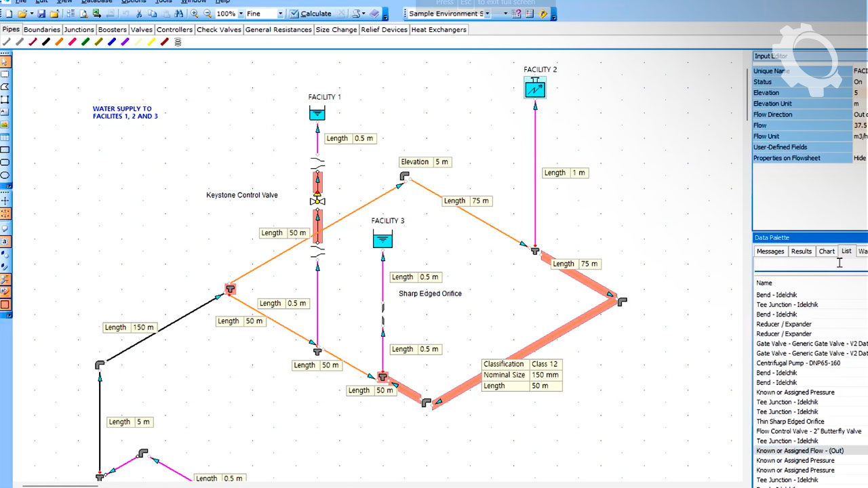The width and height of the screenshot is (868, 488).
Task: Open the Relief Devices tab
Action: (384, 30)
